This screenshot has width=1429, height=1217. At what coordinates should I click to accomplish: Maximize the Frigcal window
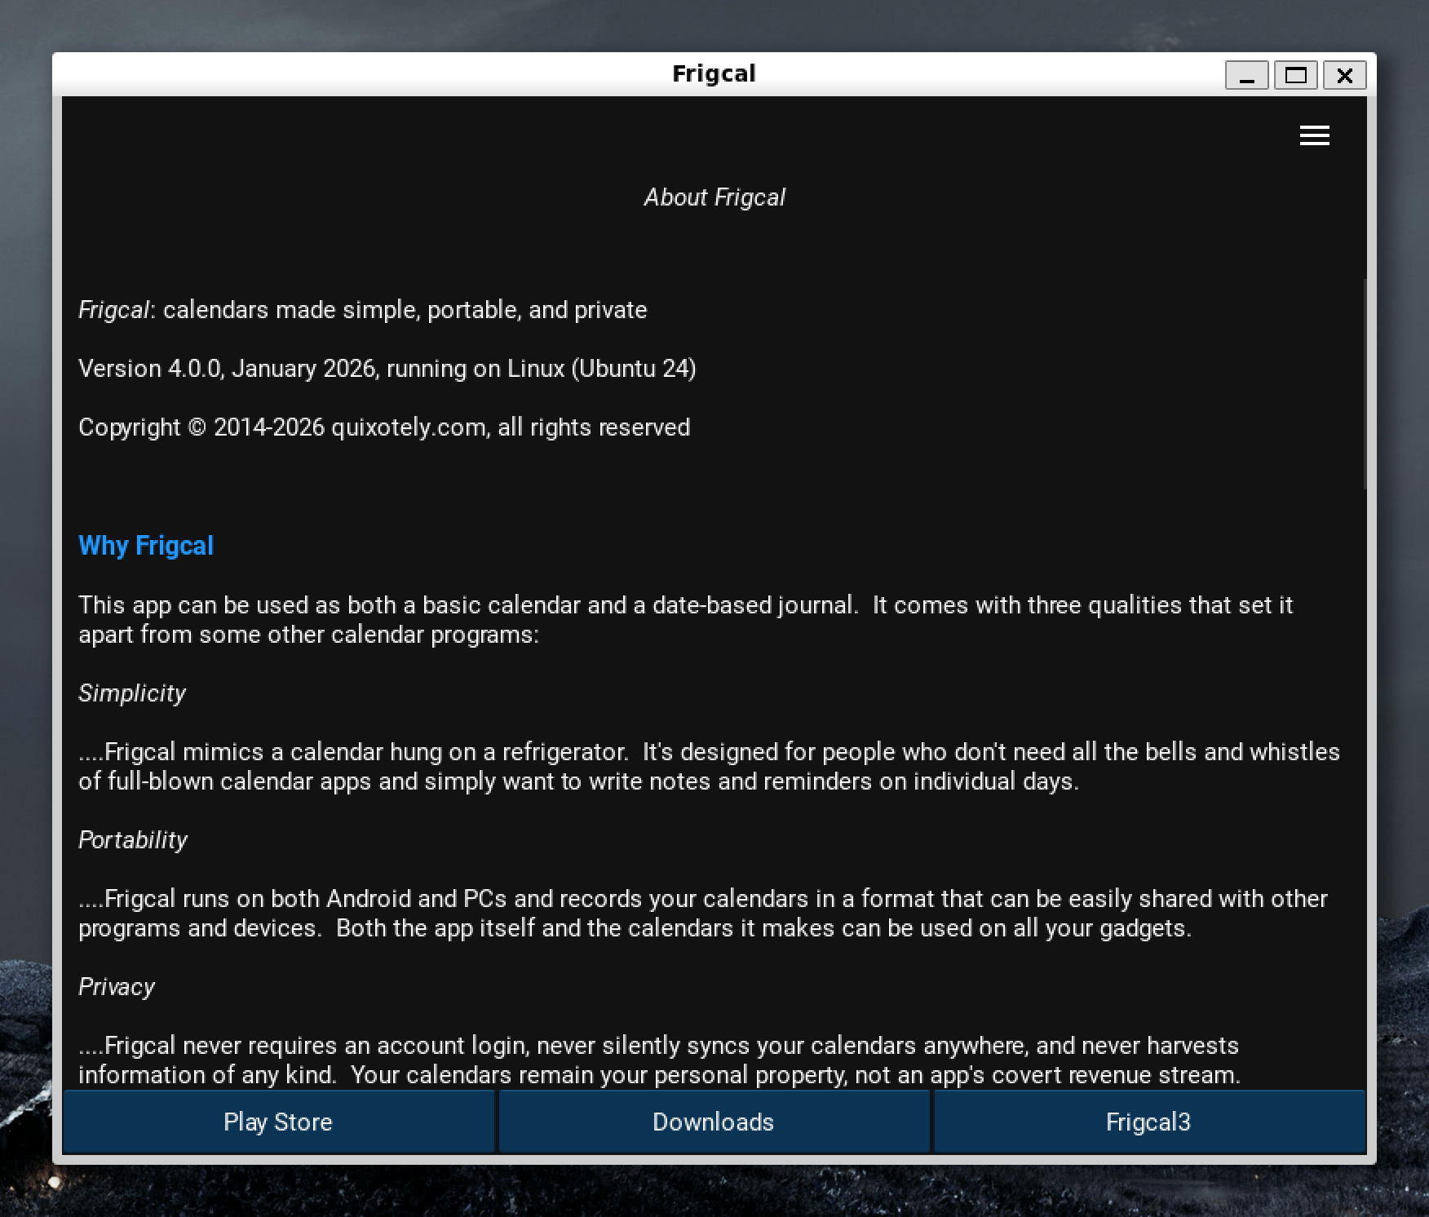tap(1295, 76)
